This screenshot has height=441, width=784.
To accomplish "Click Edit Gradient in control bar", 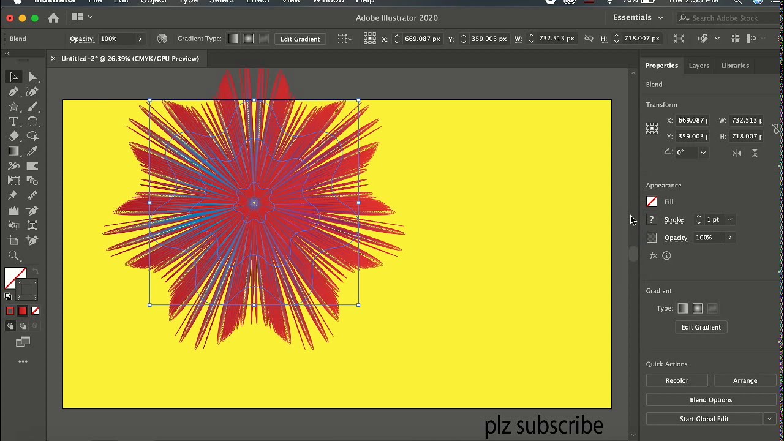I will [x=300, y=39].
